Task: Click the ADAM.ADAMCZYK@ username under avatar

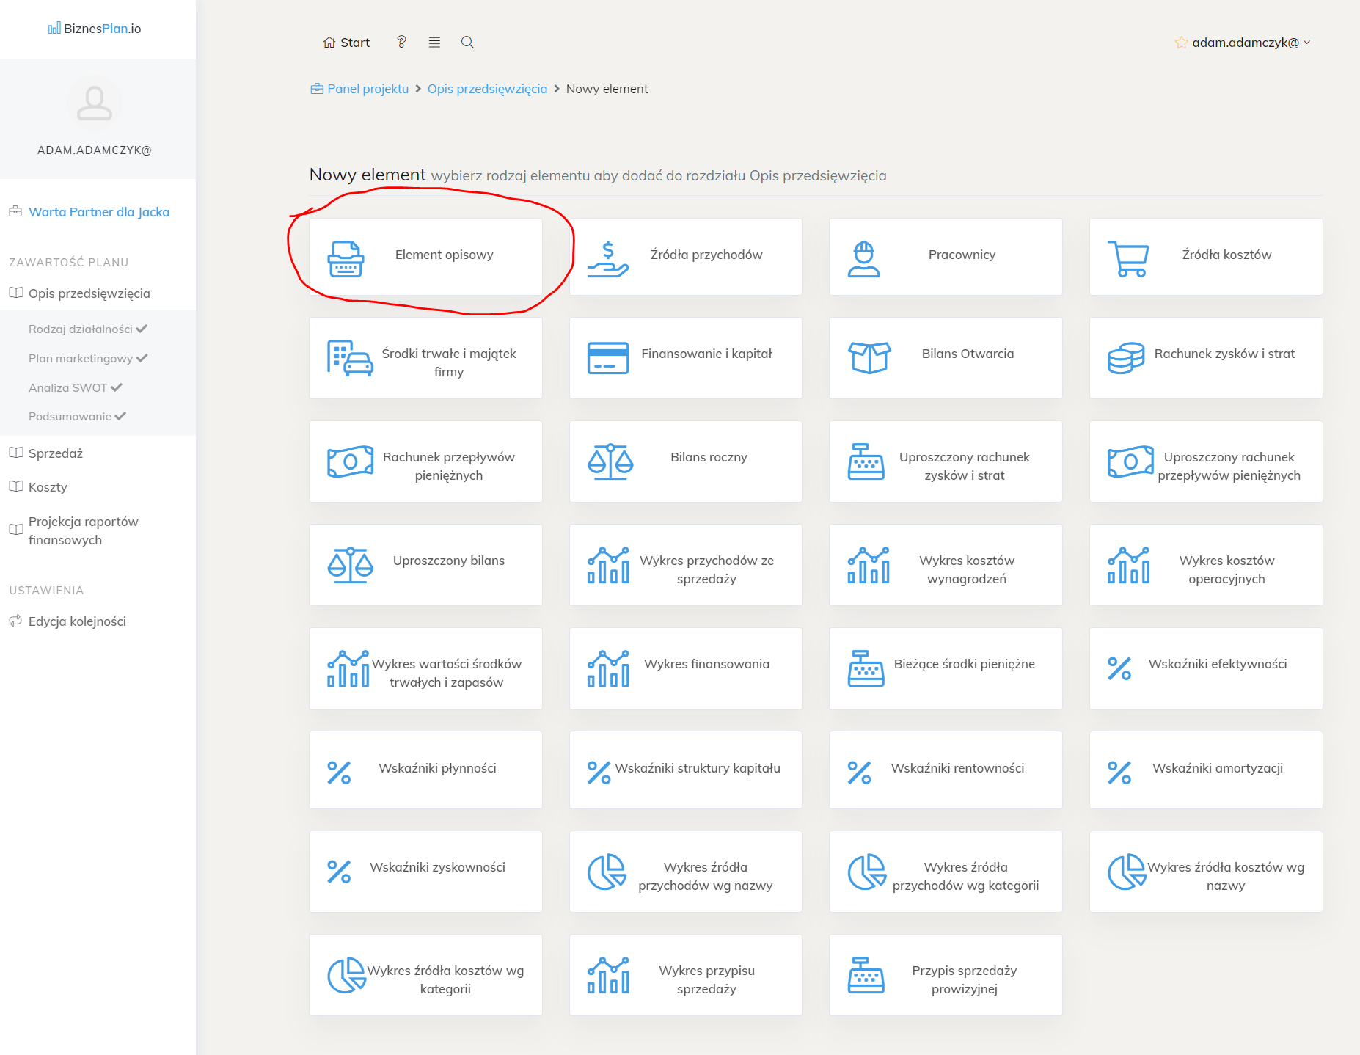Action: coord(95,150)
